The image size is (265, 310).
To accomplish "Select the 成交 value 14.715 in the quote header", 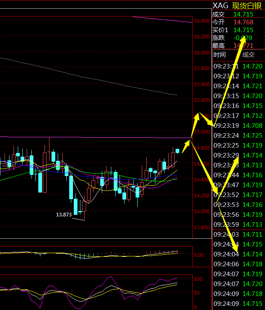I will coord(243,14).
